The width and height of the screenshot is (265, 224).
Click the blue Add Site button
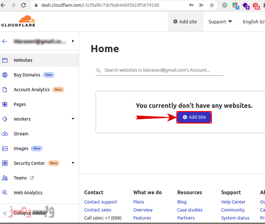click(194, 117)
